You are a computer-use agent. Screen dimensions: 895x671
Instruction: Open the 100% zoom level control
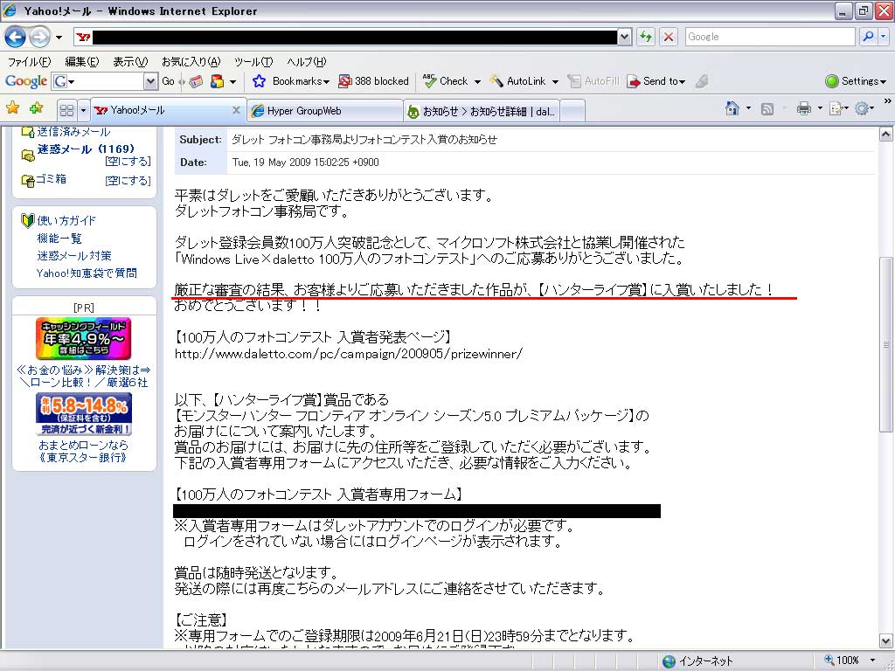coord(850,661)
